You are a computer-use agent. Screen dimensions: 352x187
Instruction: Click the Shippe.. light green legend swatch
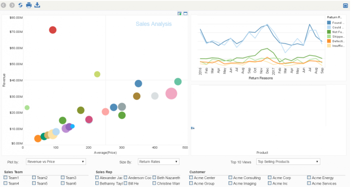coord(329,36)
